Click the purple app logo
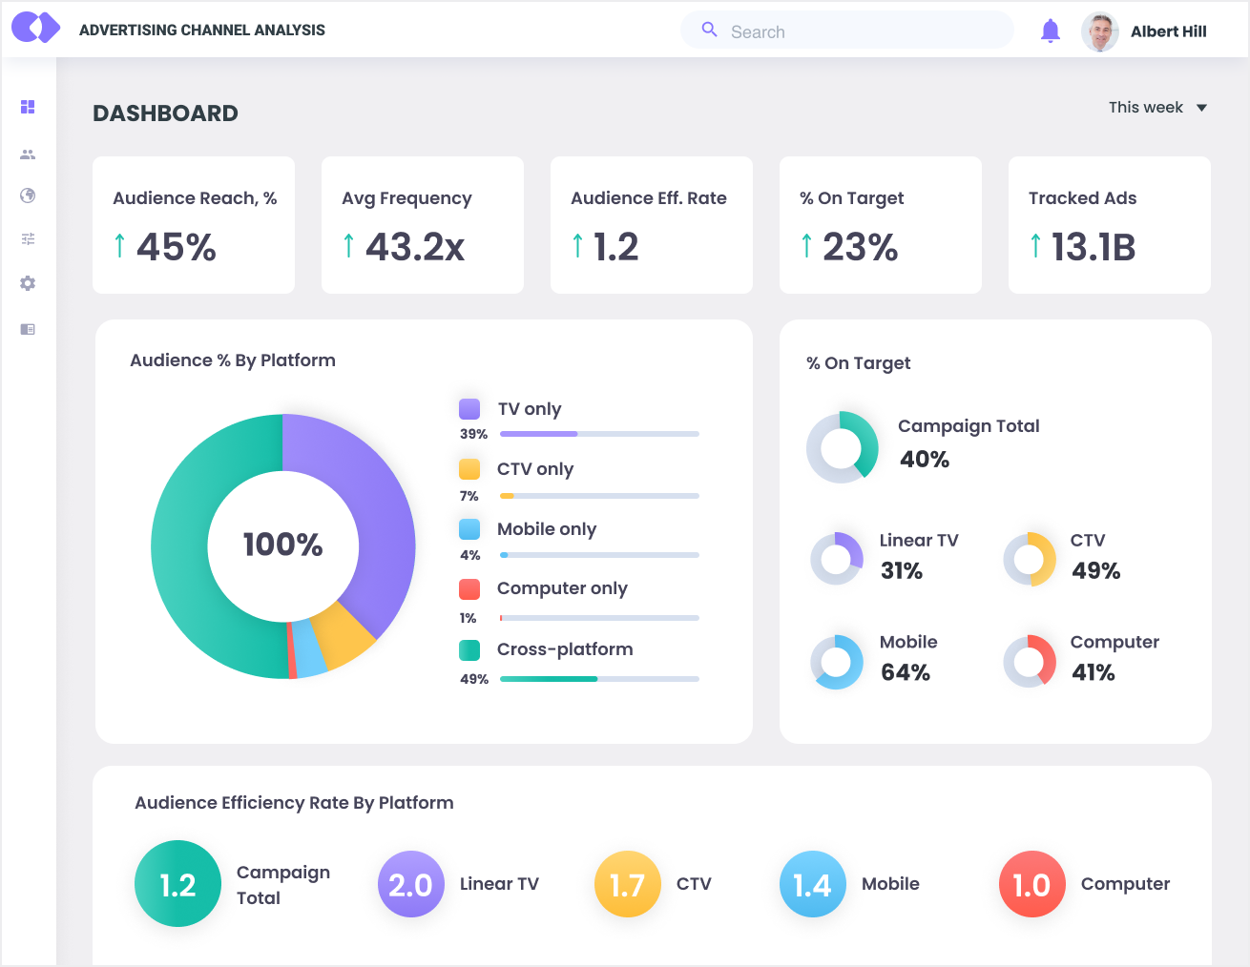The width and height of the screenshot is (1250, 967). pos(36,29)
